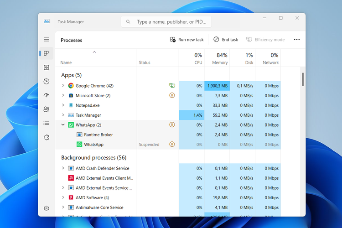Select the Processes sidebar icon
The height and width of the screenshot is (228, 342).
(x=46, y=53)
